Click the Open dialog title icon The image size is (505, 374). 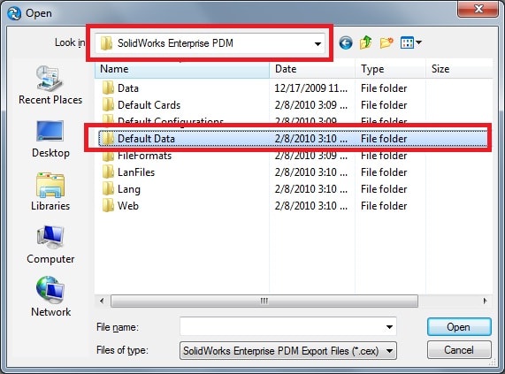pos(14,13)
